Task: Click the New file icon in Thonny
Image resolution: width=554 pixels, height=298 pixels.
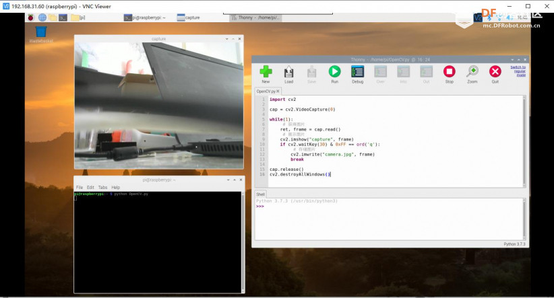Action: 266,71
